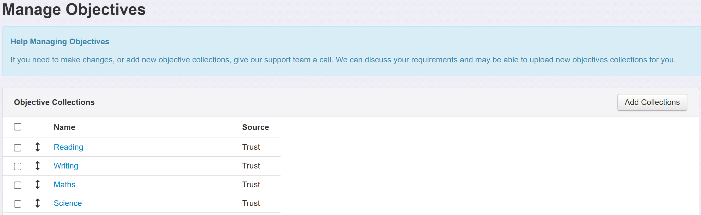
Task: Click the reorder arrow for Maths
Action: (37, 184)
